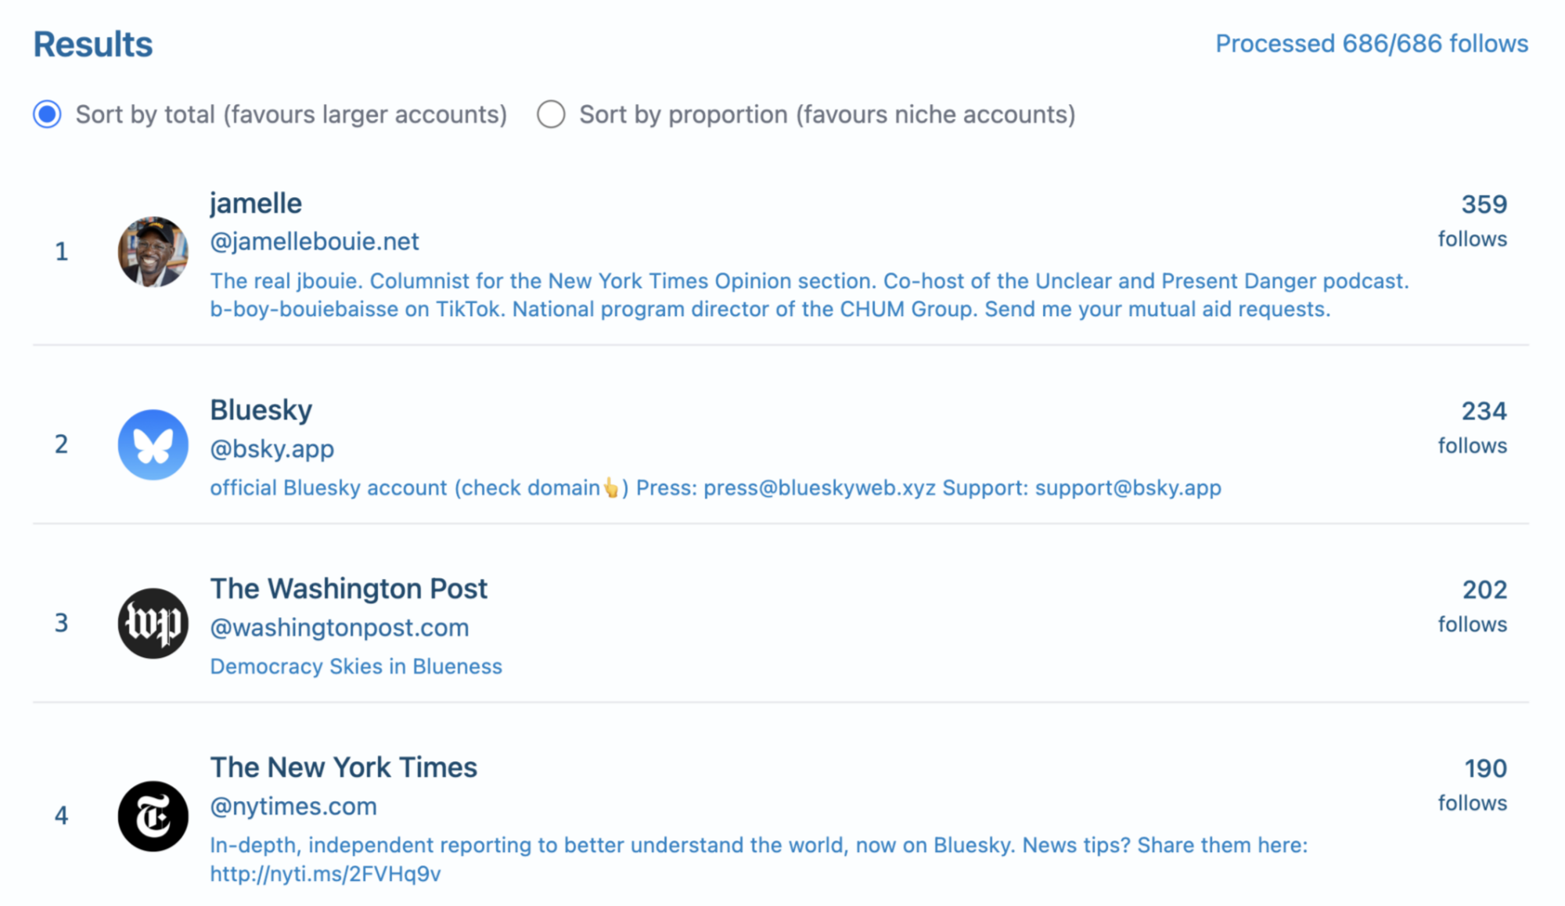This screenshot has width=1565, height=906.
Task: Click the http://nyti.ms/2FVHq9v news tips link
Action: click(326, 874)
